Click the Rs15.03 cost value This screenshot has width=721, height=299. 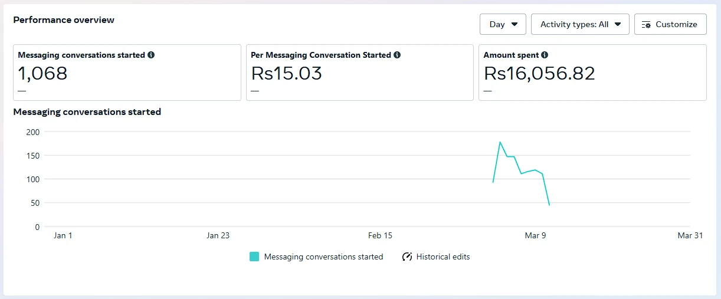pyautogui.click(x=287, y=73)
